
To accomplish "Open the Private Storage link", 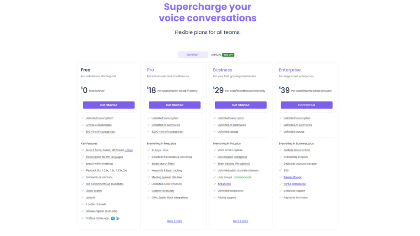I will (x=293, y=177).
